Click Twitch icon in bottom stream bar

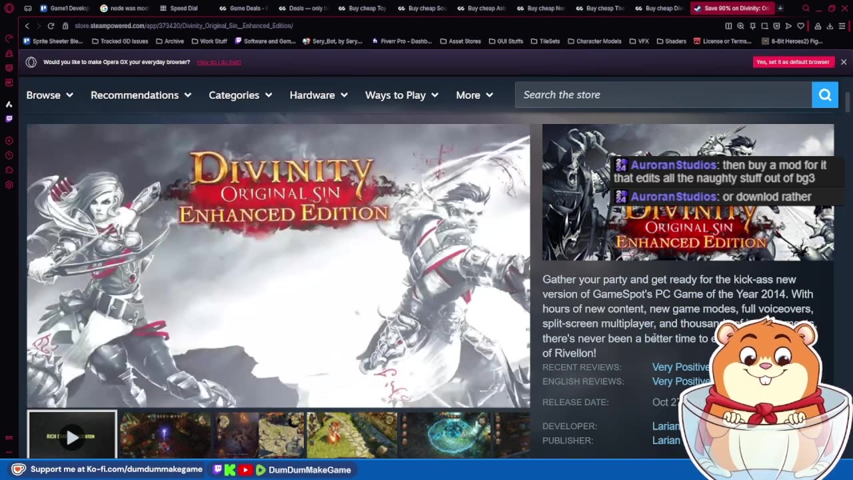[217, 469]
